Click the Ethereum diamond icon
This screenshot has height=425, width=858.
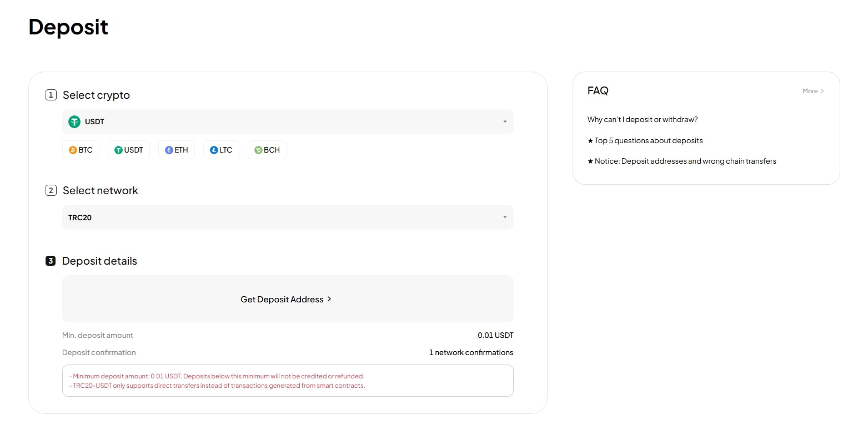(169, 150)
